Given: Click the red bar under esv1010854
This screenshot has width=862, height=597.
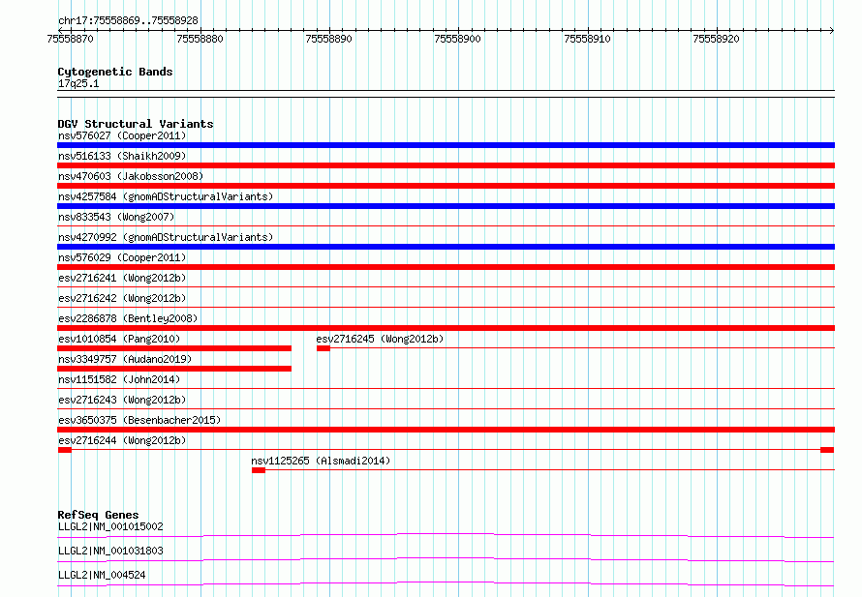Looking at the screenshot, I should [174, 348].
